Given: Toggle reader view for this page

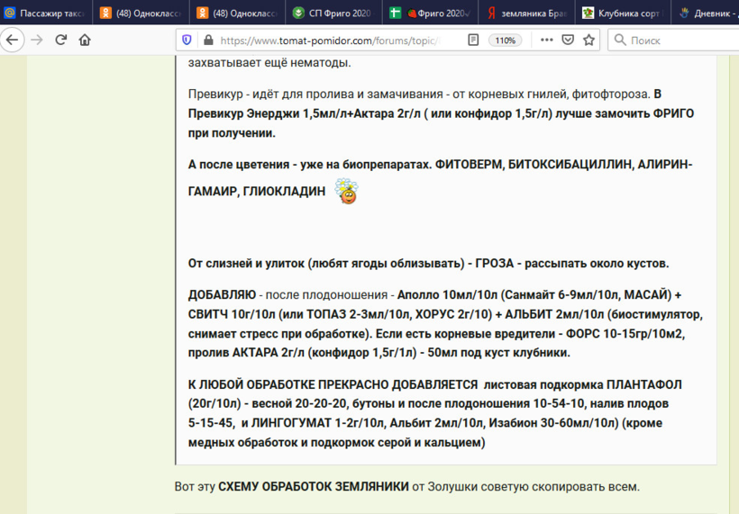Looking at the screenshot, I should tap(473, 40).
